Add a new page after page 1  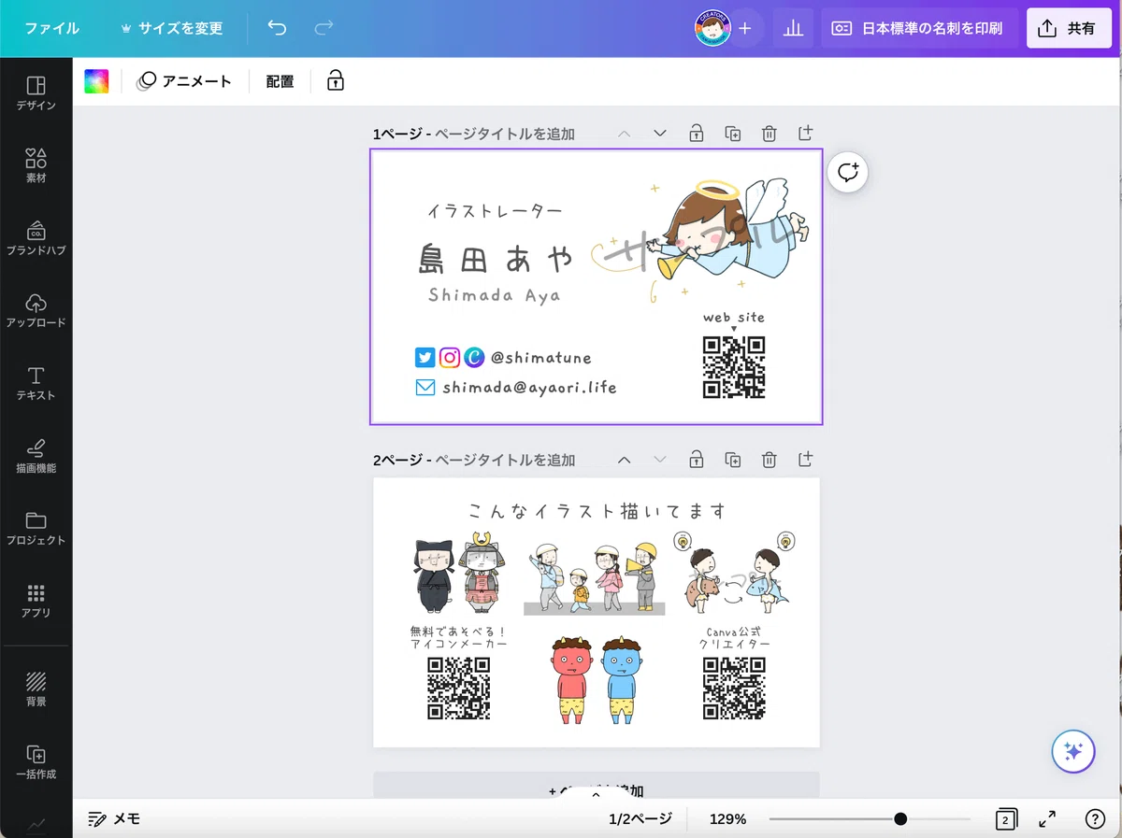pyautogui.click(x=805, y=134)
